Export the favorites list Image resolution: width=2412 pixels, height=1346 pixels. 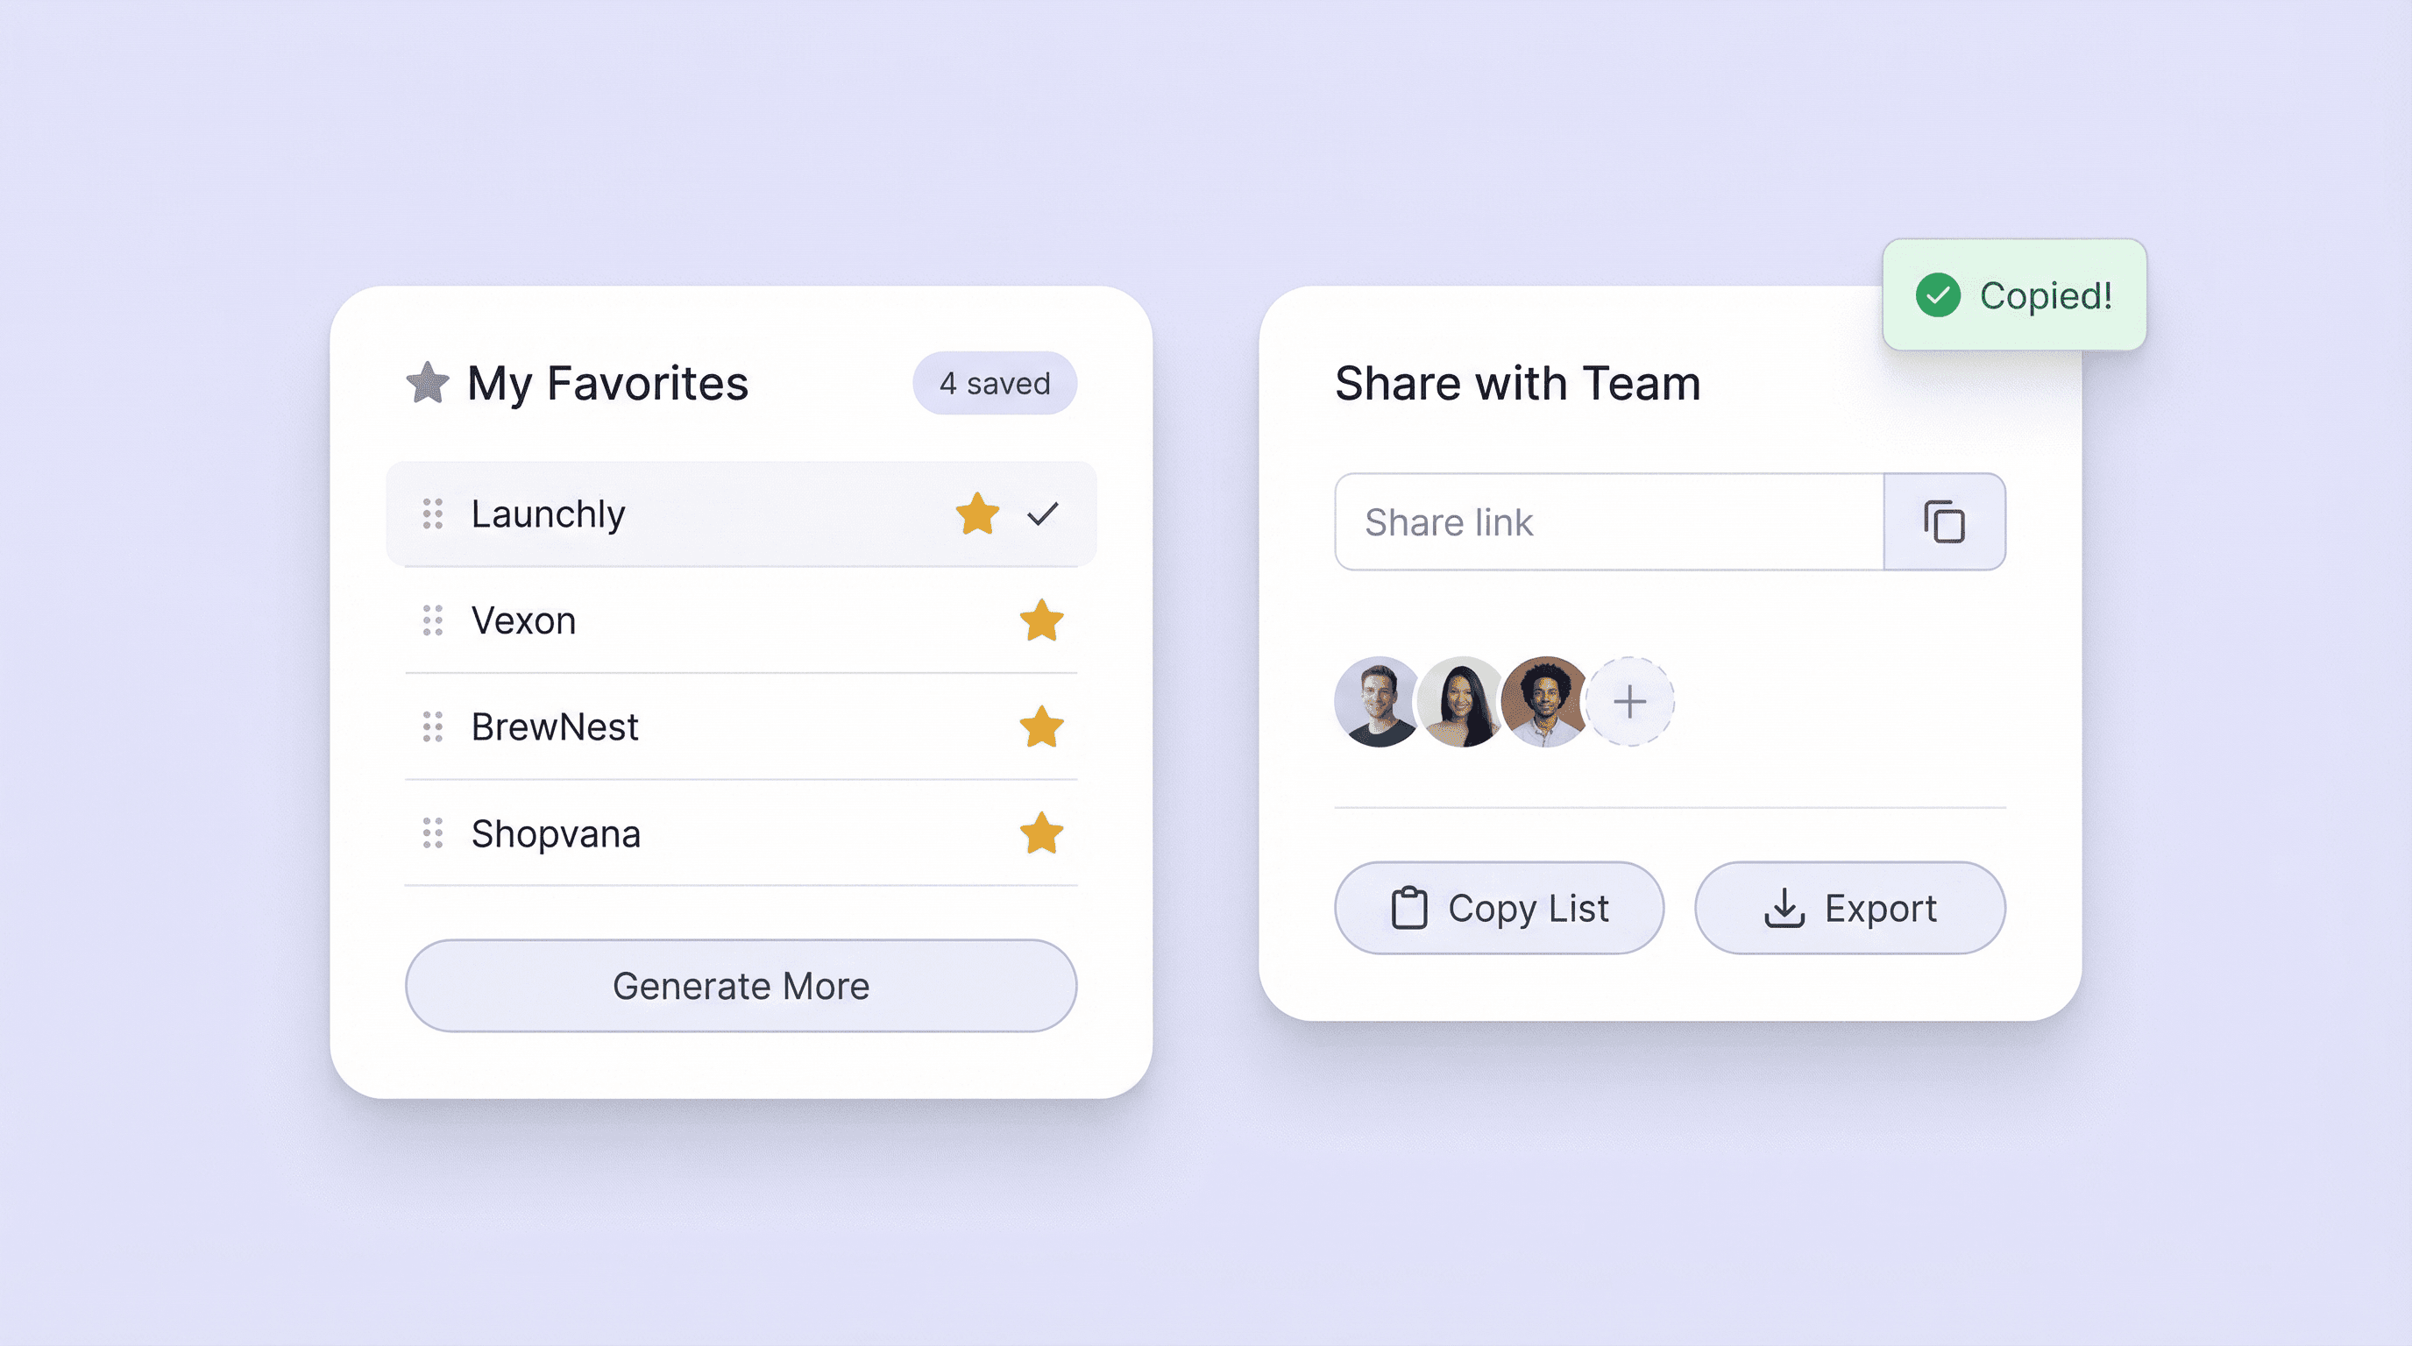pyautogui.click(x=1849, y=908)
